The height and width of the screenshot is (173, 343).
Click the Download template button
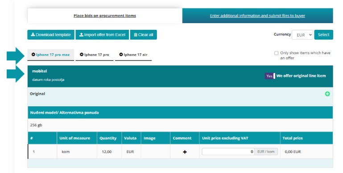(51, 35)
